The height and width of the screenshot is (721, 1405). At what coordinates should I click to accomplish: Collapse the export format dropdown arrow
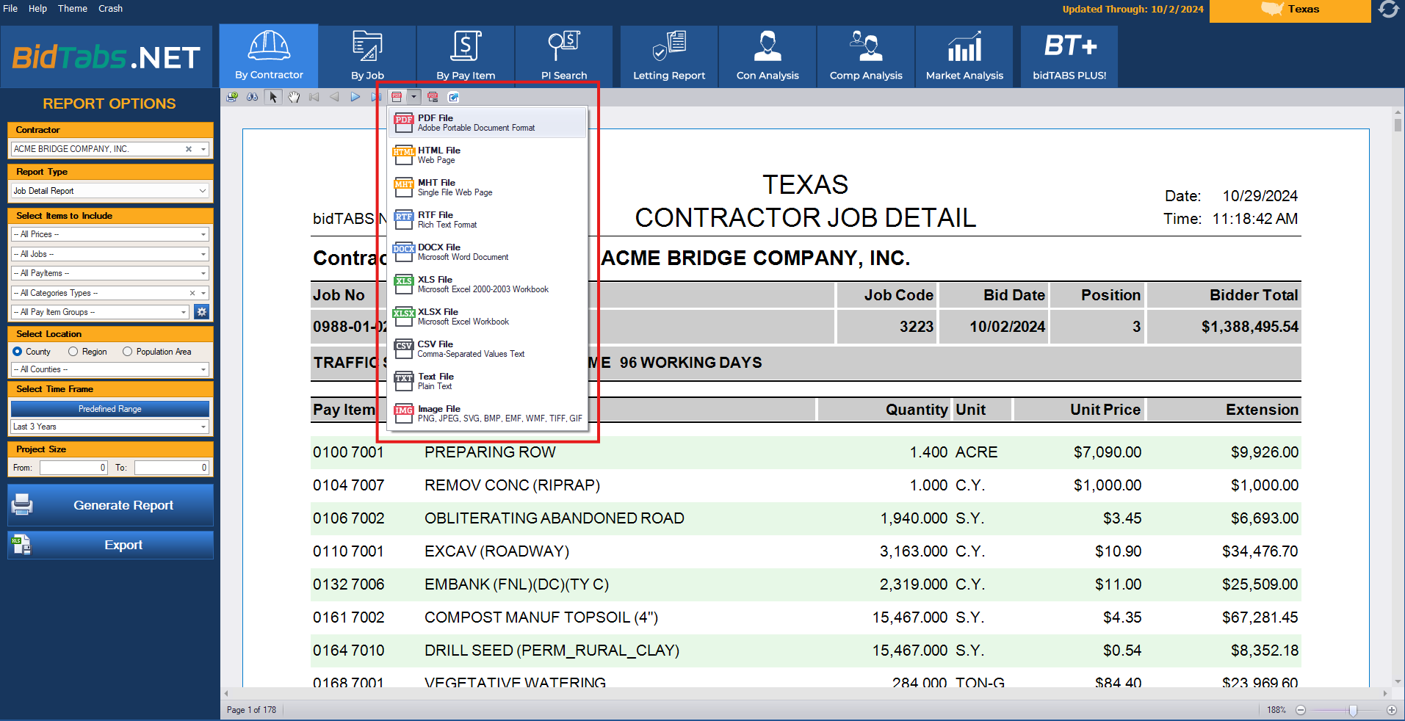(x=413, y=97)
